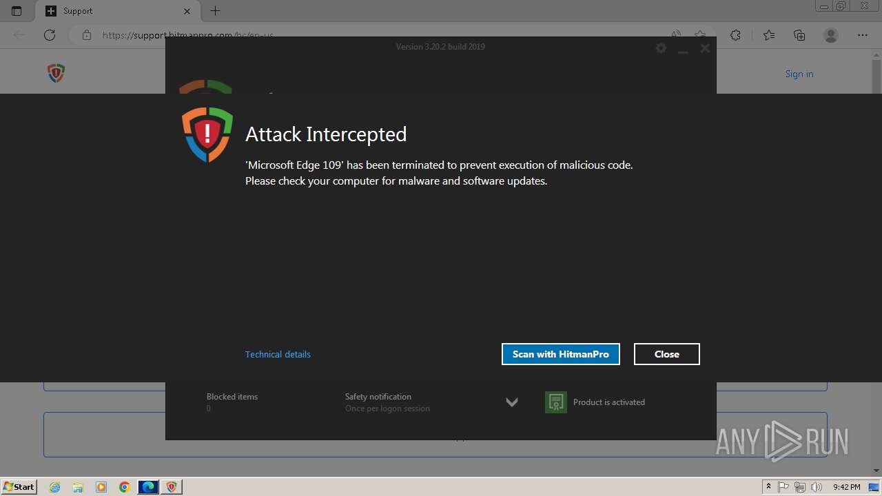Click the Attack Intercepted shield logo
882x496 pixels.
(207, 134)
